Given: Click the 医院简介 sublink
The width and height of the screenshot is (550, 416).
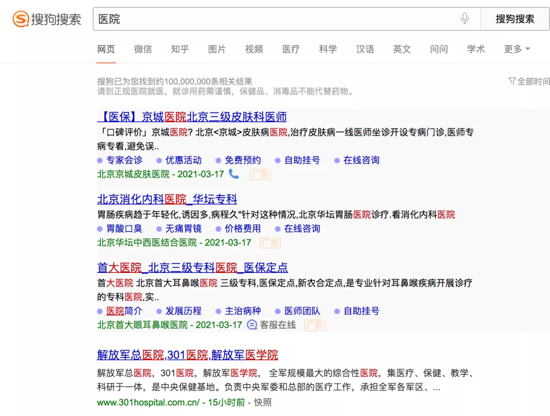Looking at the screenshot, I should point(124,311).
